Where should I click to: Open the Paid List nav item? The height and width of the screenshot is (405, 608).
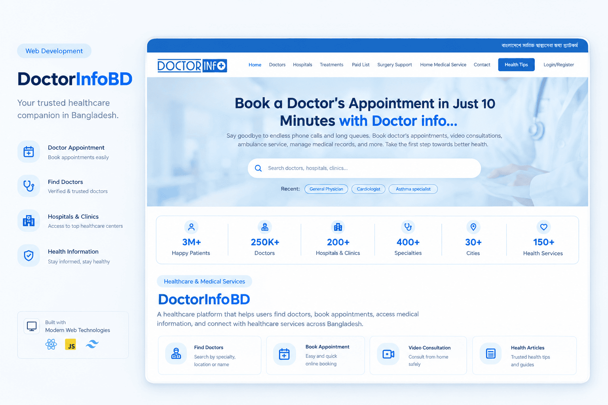(x=361, y=65)
